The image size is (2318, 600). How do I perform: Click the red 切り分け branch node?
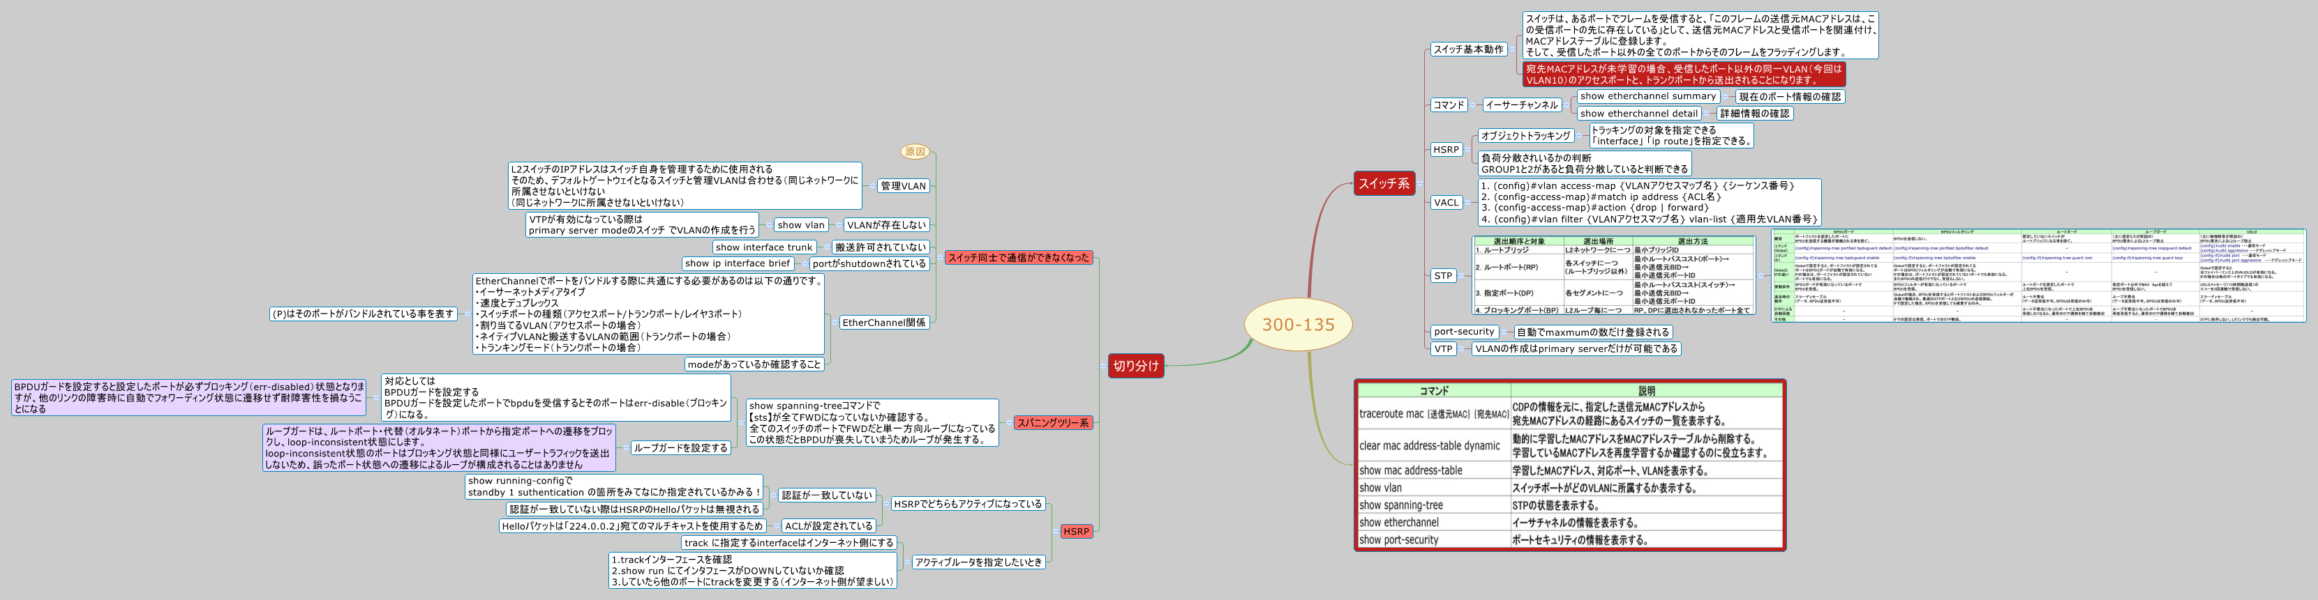tap(1137, 366)
